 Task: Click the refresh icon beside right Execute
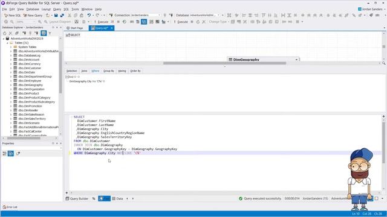click(x=198, y=22)
